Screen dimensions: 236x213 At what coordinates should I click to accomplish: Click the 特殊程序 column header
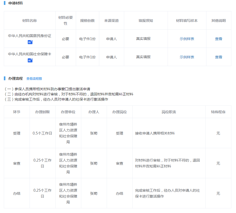218,112
